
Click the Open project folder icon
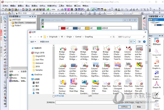pyautogui.click(x=34, y=10)
